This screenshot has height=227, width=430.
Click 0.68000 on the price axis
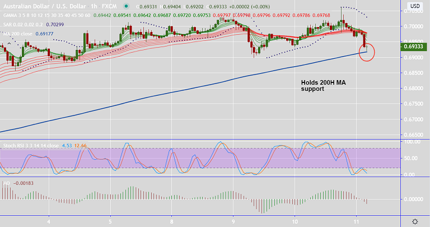[x=413, y=89]
